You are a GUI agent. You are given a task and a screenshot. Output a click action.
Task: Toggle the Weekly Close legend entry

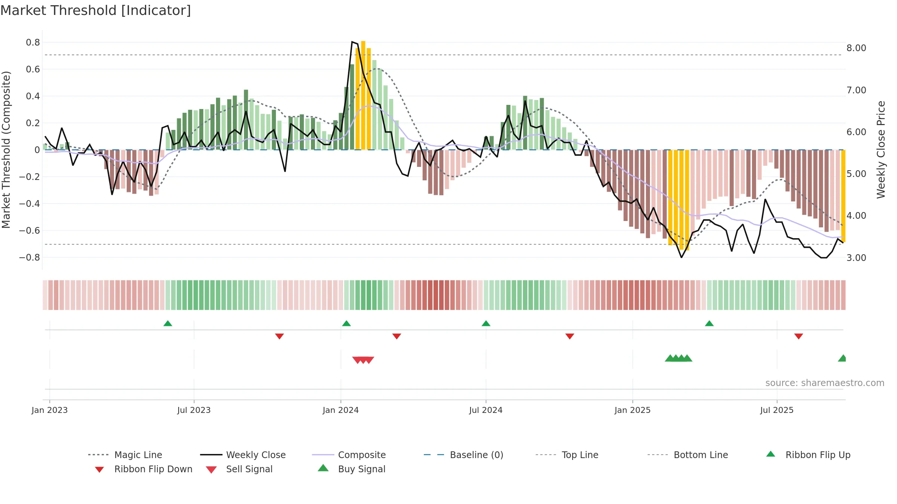tap(243, 455)
